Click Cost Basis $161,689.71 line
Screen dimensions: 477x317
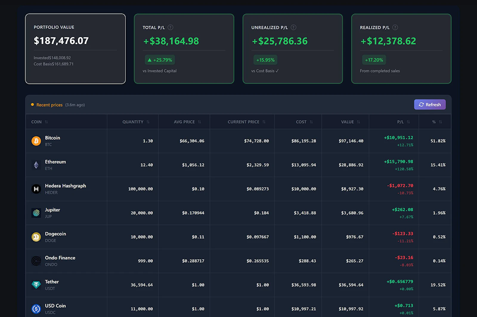[53, 64]
